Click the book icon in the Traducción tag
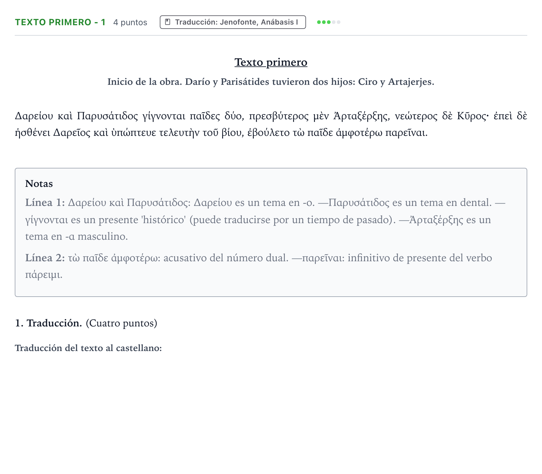Image resolution: width=542 pixels, height=474 pixels. tap(167, 22)
